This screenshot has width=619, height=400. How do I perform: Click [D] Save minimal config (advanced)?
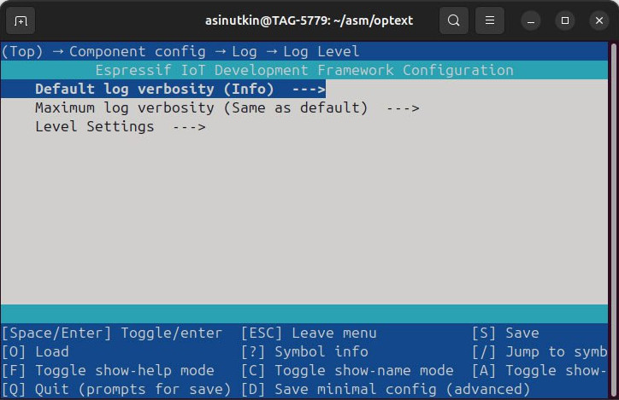(386, 390)
